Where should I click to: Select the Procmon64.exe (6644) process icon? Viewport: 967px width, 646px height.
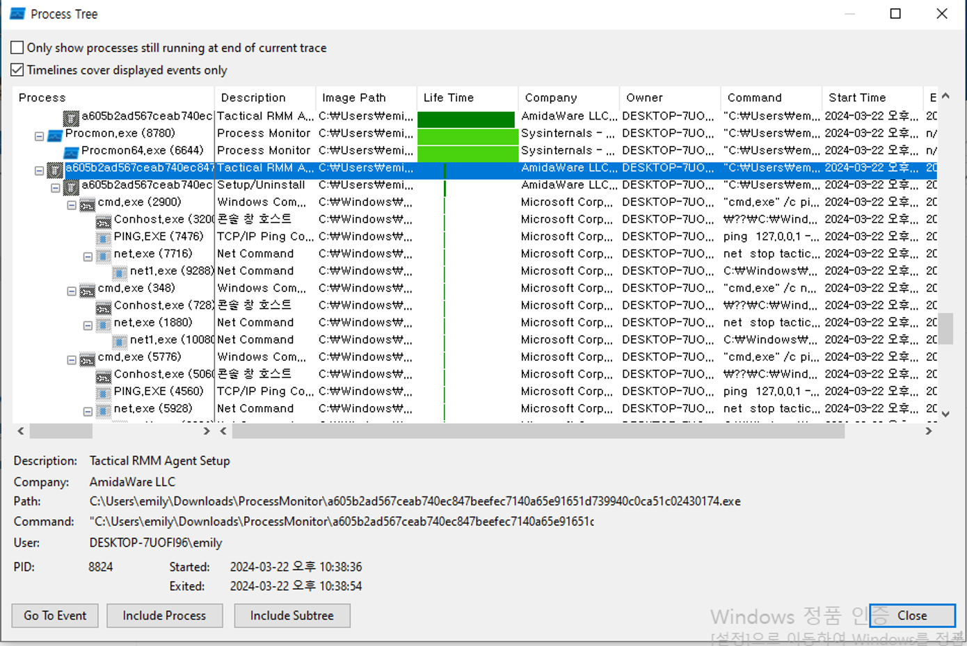[71, 152]
